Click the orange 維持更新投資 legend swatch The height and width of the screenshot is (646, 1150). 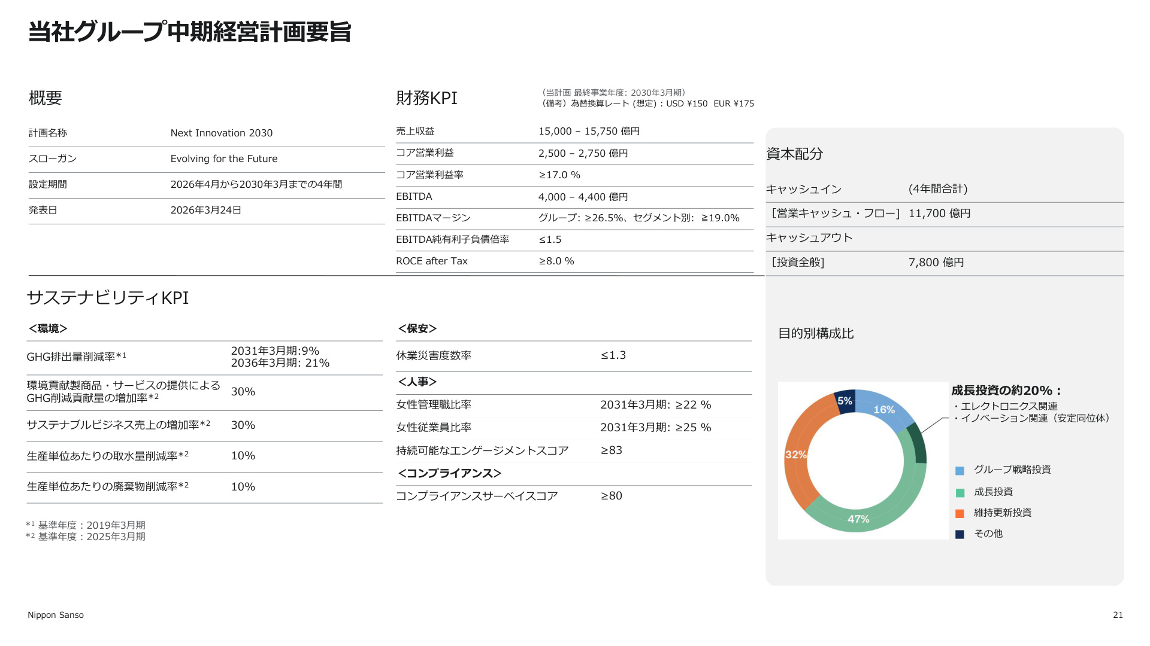click(960, 514)
